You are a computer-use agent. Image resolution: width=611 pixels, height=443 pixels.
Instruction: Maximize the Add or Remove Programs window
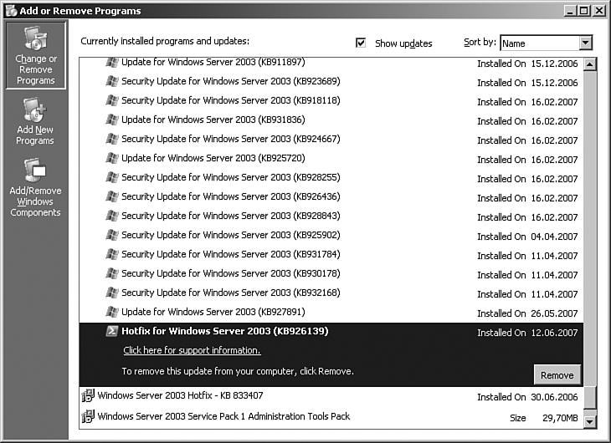pos(583,11)
